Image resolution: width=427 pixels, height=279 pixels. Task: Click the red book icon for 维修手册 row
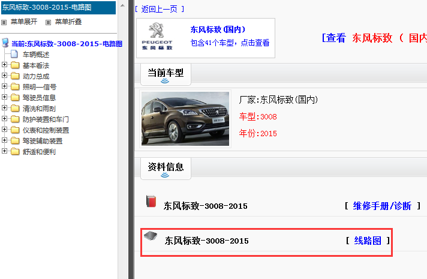[151, 201]
